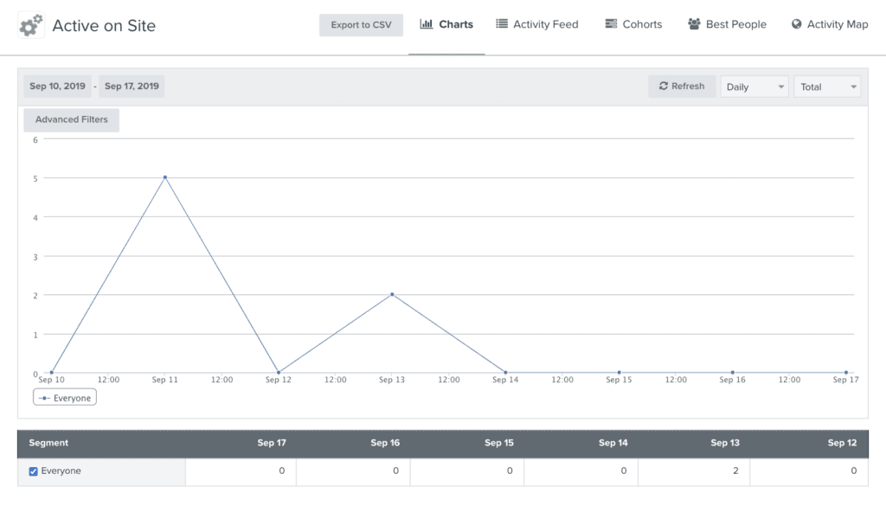Image resolution: width=886 pixels, height=506 pixels.
Task: Click the Sep 16 table column header
Action: point(385,443)
